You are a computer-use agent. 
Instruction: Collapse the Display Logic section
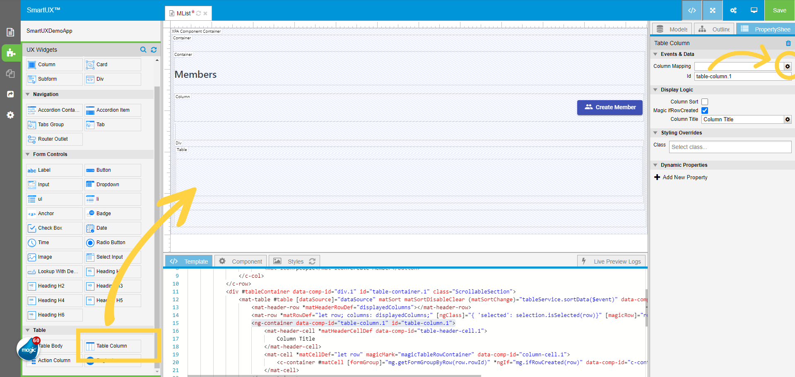coord(655,90)
